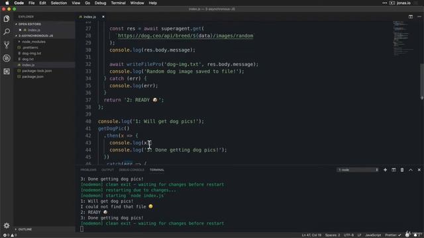
Task: Open .prettierrc file in explorer
Action: [x=30, y=48]
